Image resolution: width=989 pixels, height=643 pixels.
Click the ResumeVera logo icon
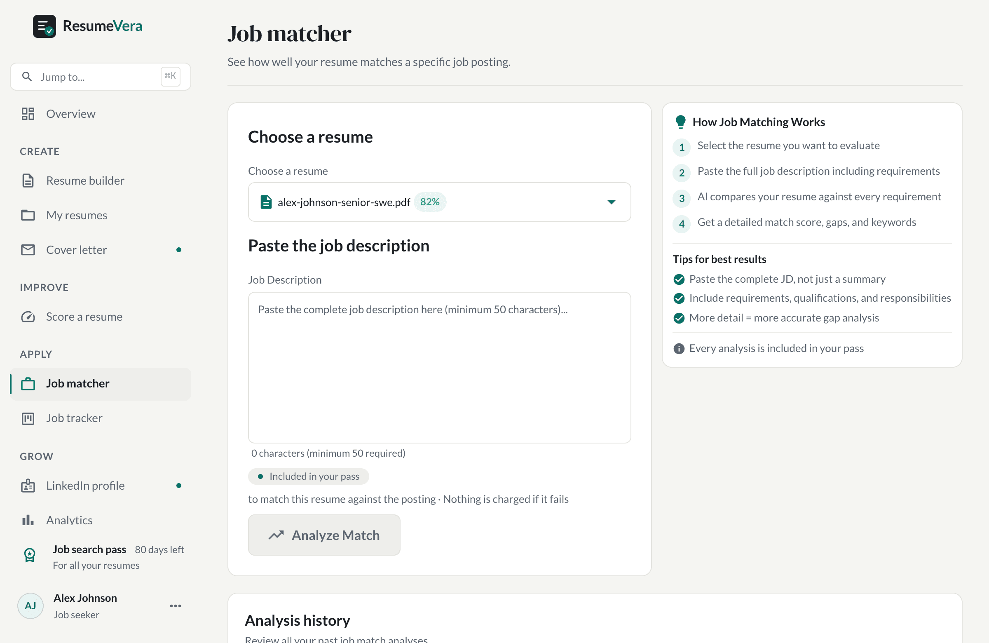(45, 26)
